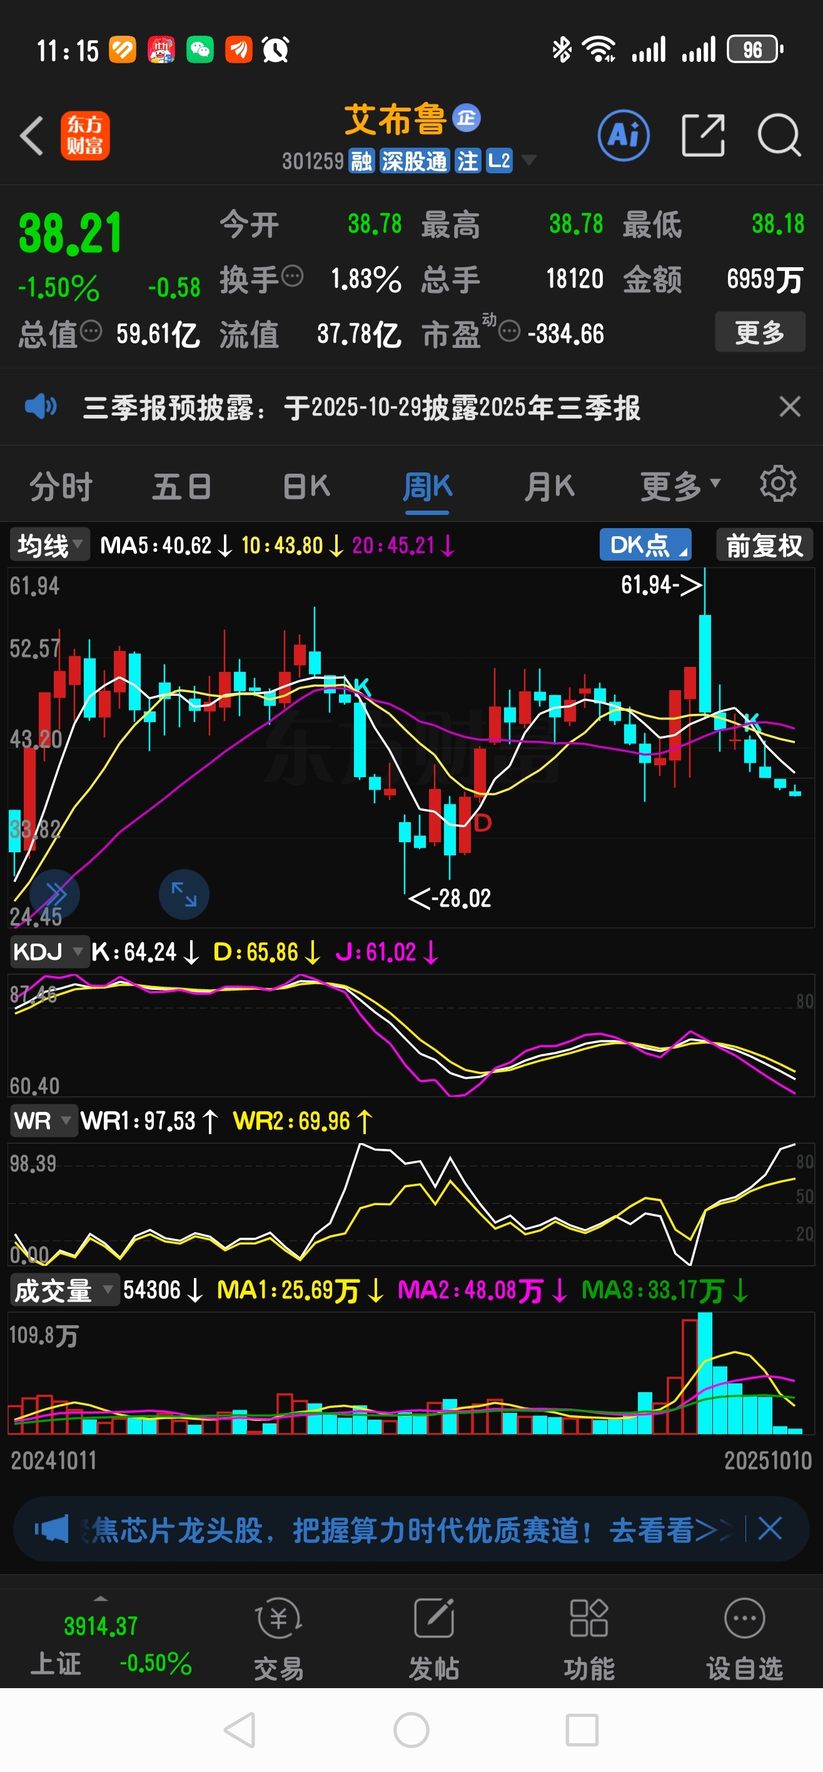Viewport: 823px width, 1772px height.
Task: Tap the 金额 6959万 value
Action: [765, 279]
